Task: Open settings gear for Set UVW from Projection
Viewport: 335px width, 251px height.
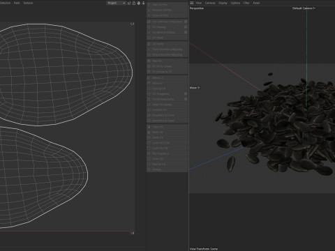Action: 186,22
